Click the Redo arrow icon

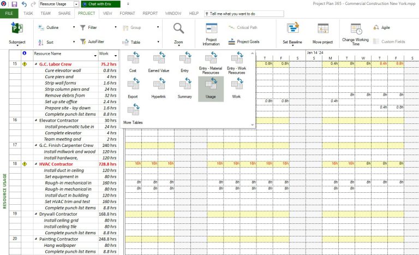point(33,4)
